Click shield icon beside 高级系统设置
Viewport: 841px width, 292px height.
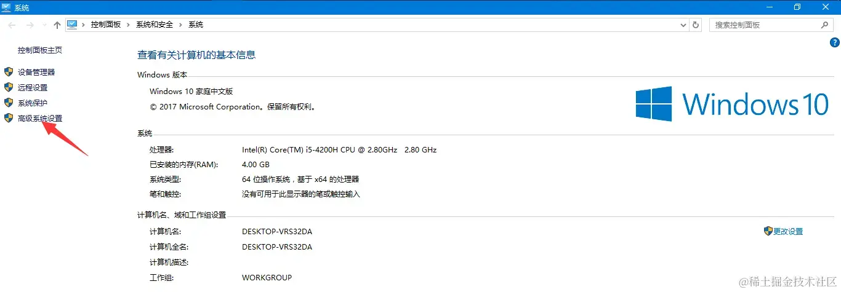pos(9,118)
